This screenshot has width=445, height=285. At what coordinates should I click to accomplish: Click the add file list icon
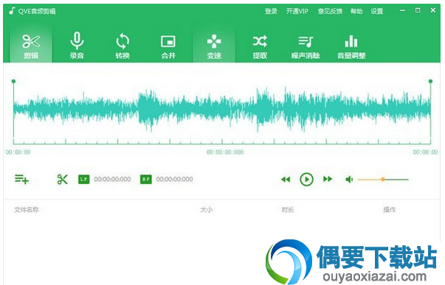click(21, 179)
